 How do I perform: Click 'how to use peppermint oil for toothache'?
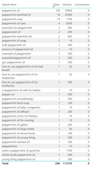tap(20, 84)
